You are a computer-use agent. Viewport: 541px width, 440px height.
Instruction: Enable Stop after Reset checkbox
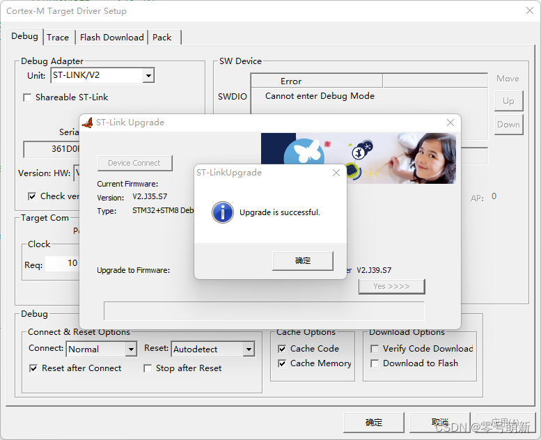148,368
